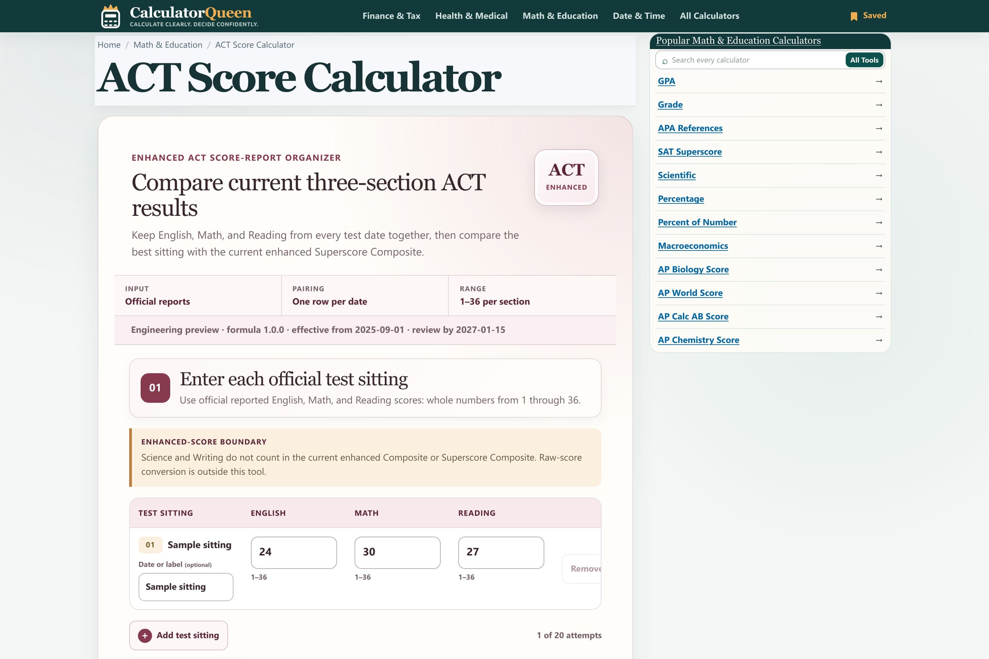
Task: Open the AP Biology Score link
Action: click(x=693, y=269)
